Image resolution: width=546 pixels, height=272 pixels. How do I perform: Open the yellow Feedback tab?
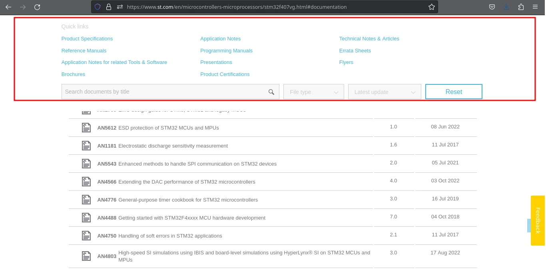coord(538,220)
